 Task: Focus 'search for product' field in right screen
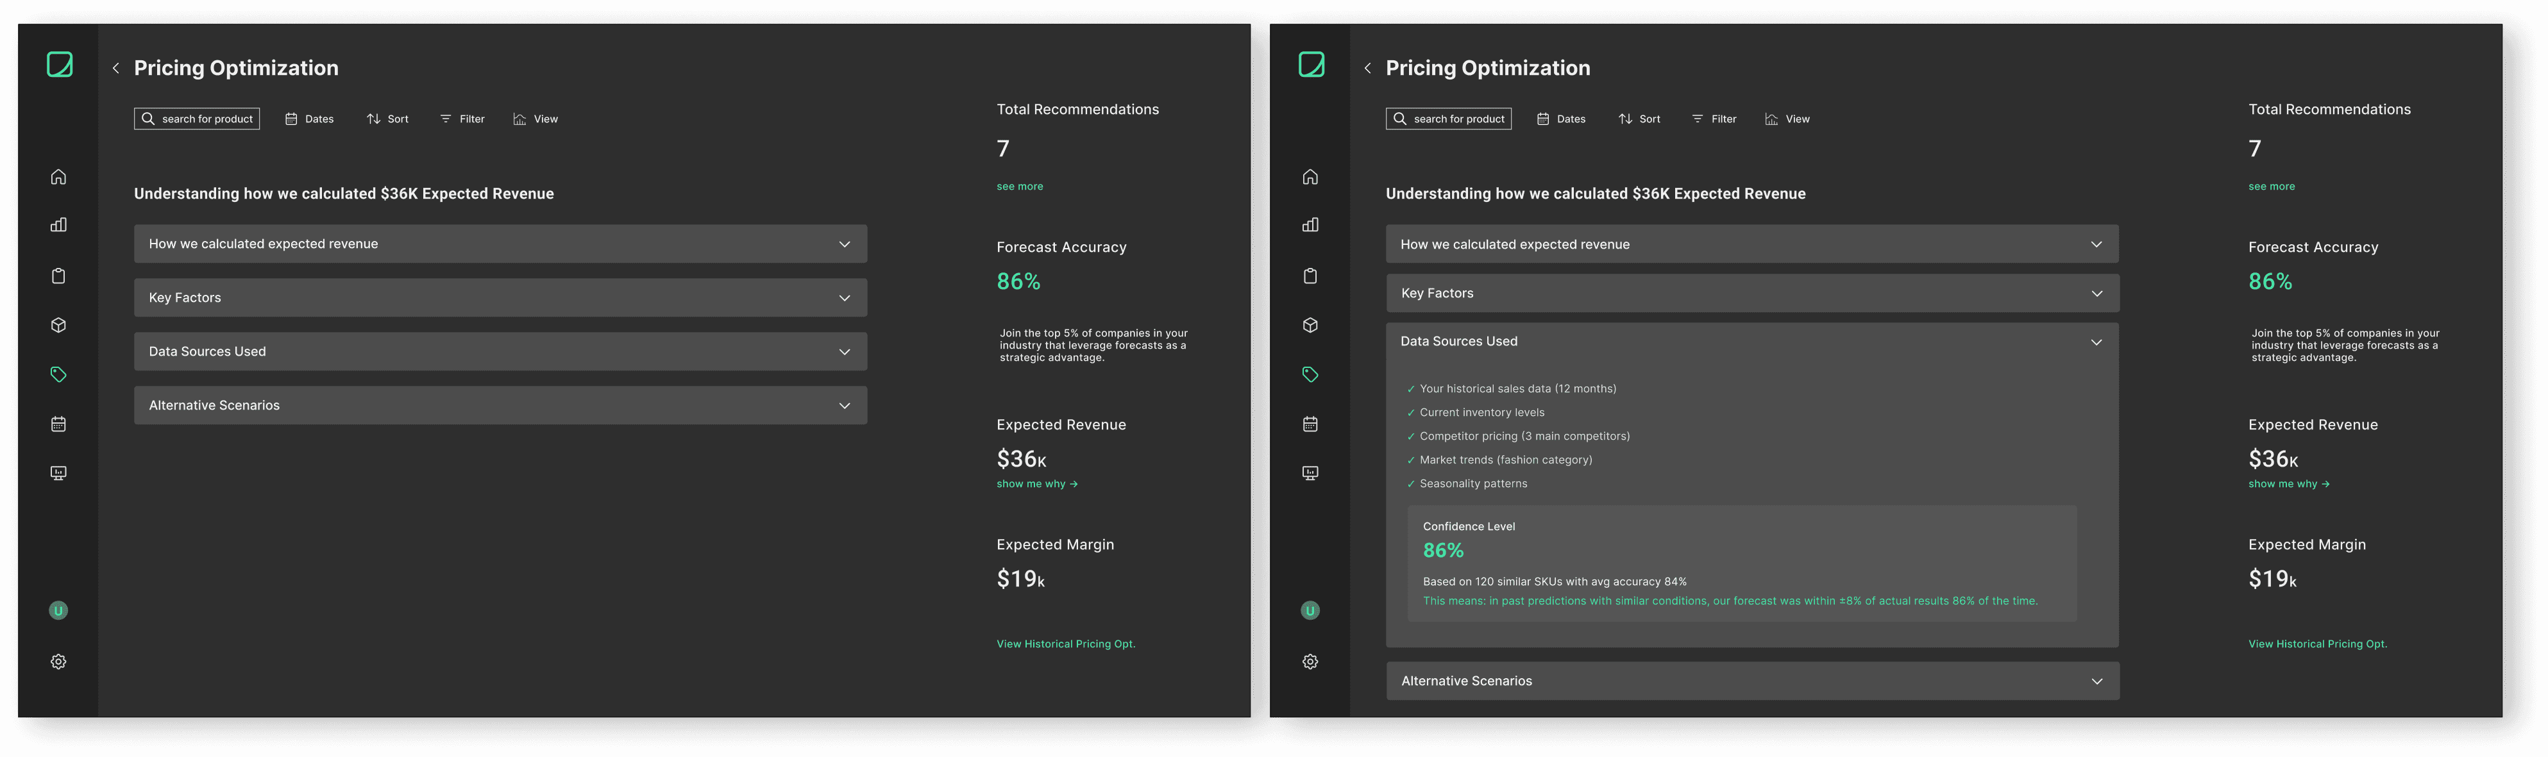[1448, 119]
